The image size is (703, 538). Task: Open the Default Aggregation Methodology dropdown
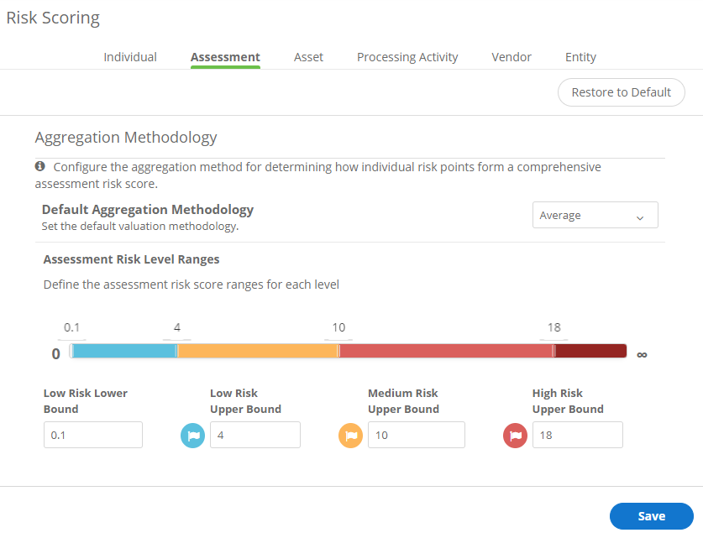(595, 215)
